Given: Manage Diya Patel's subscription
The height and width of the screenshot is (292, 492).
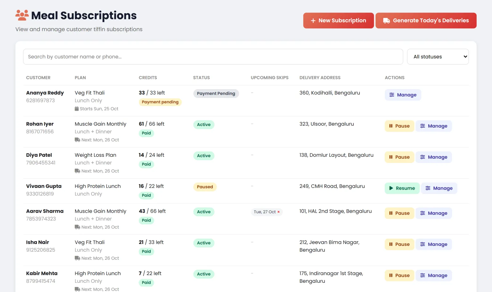Looking at the screenshot, I should coord(434,157).
